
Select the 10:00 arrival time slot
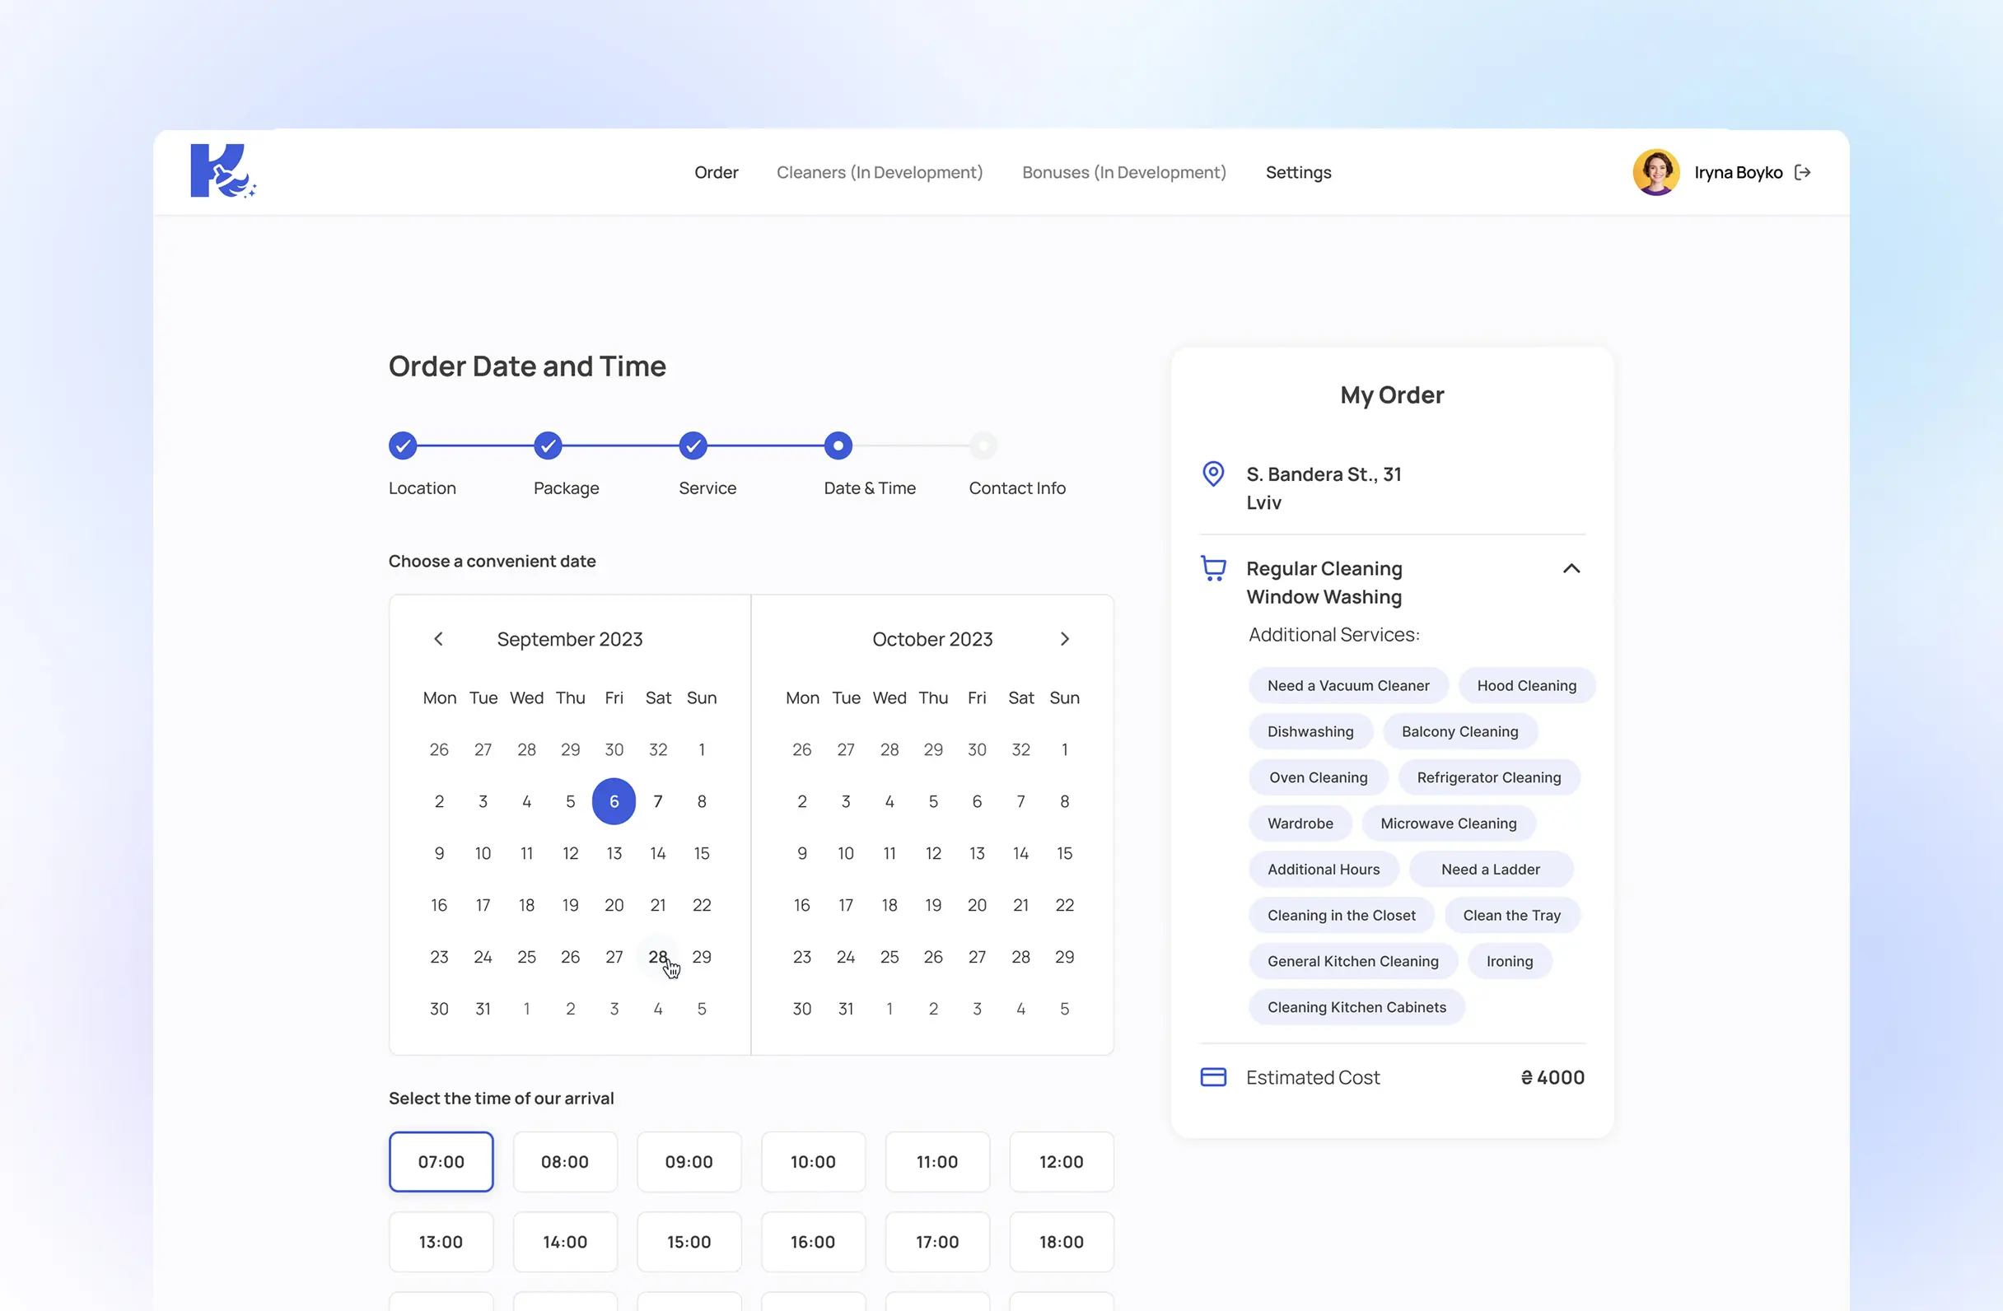pyautogui.click(x=813, y=1162)
